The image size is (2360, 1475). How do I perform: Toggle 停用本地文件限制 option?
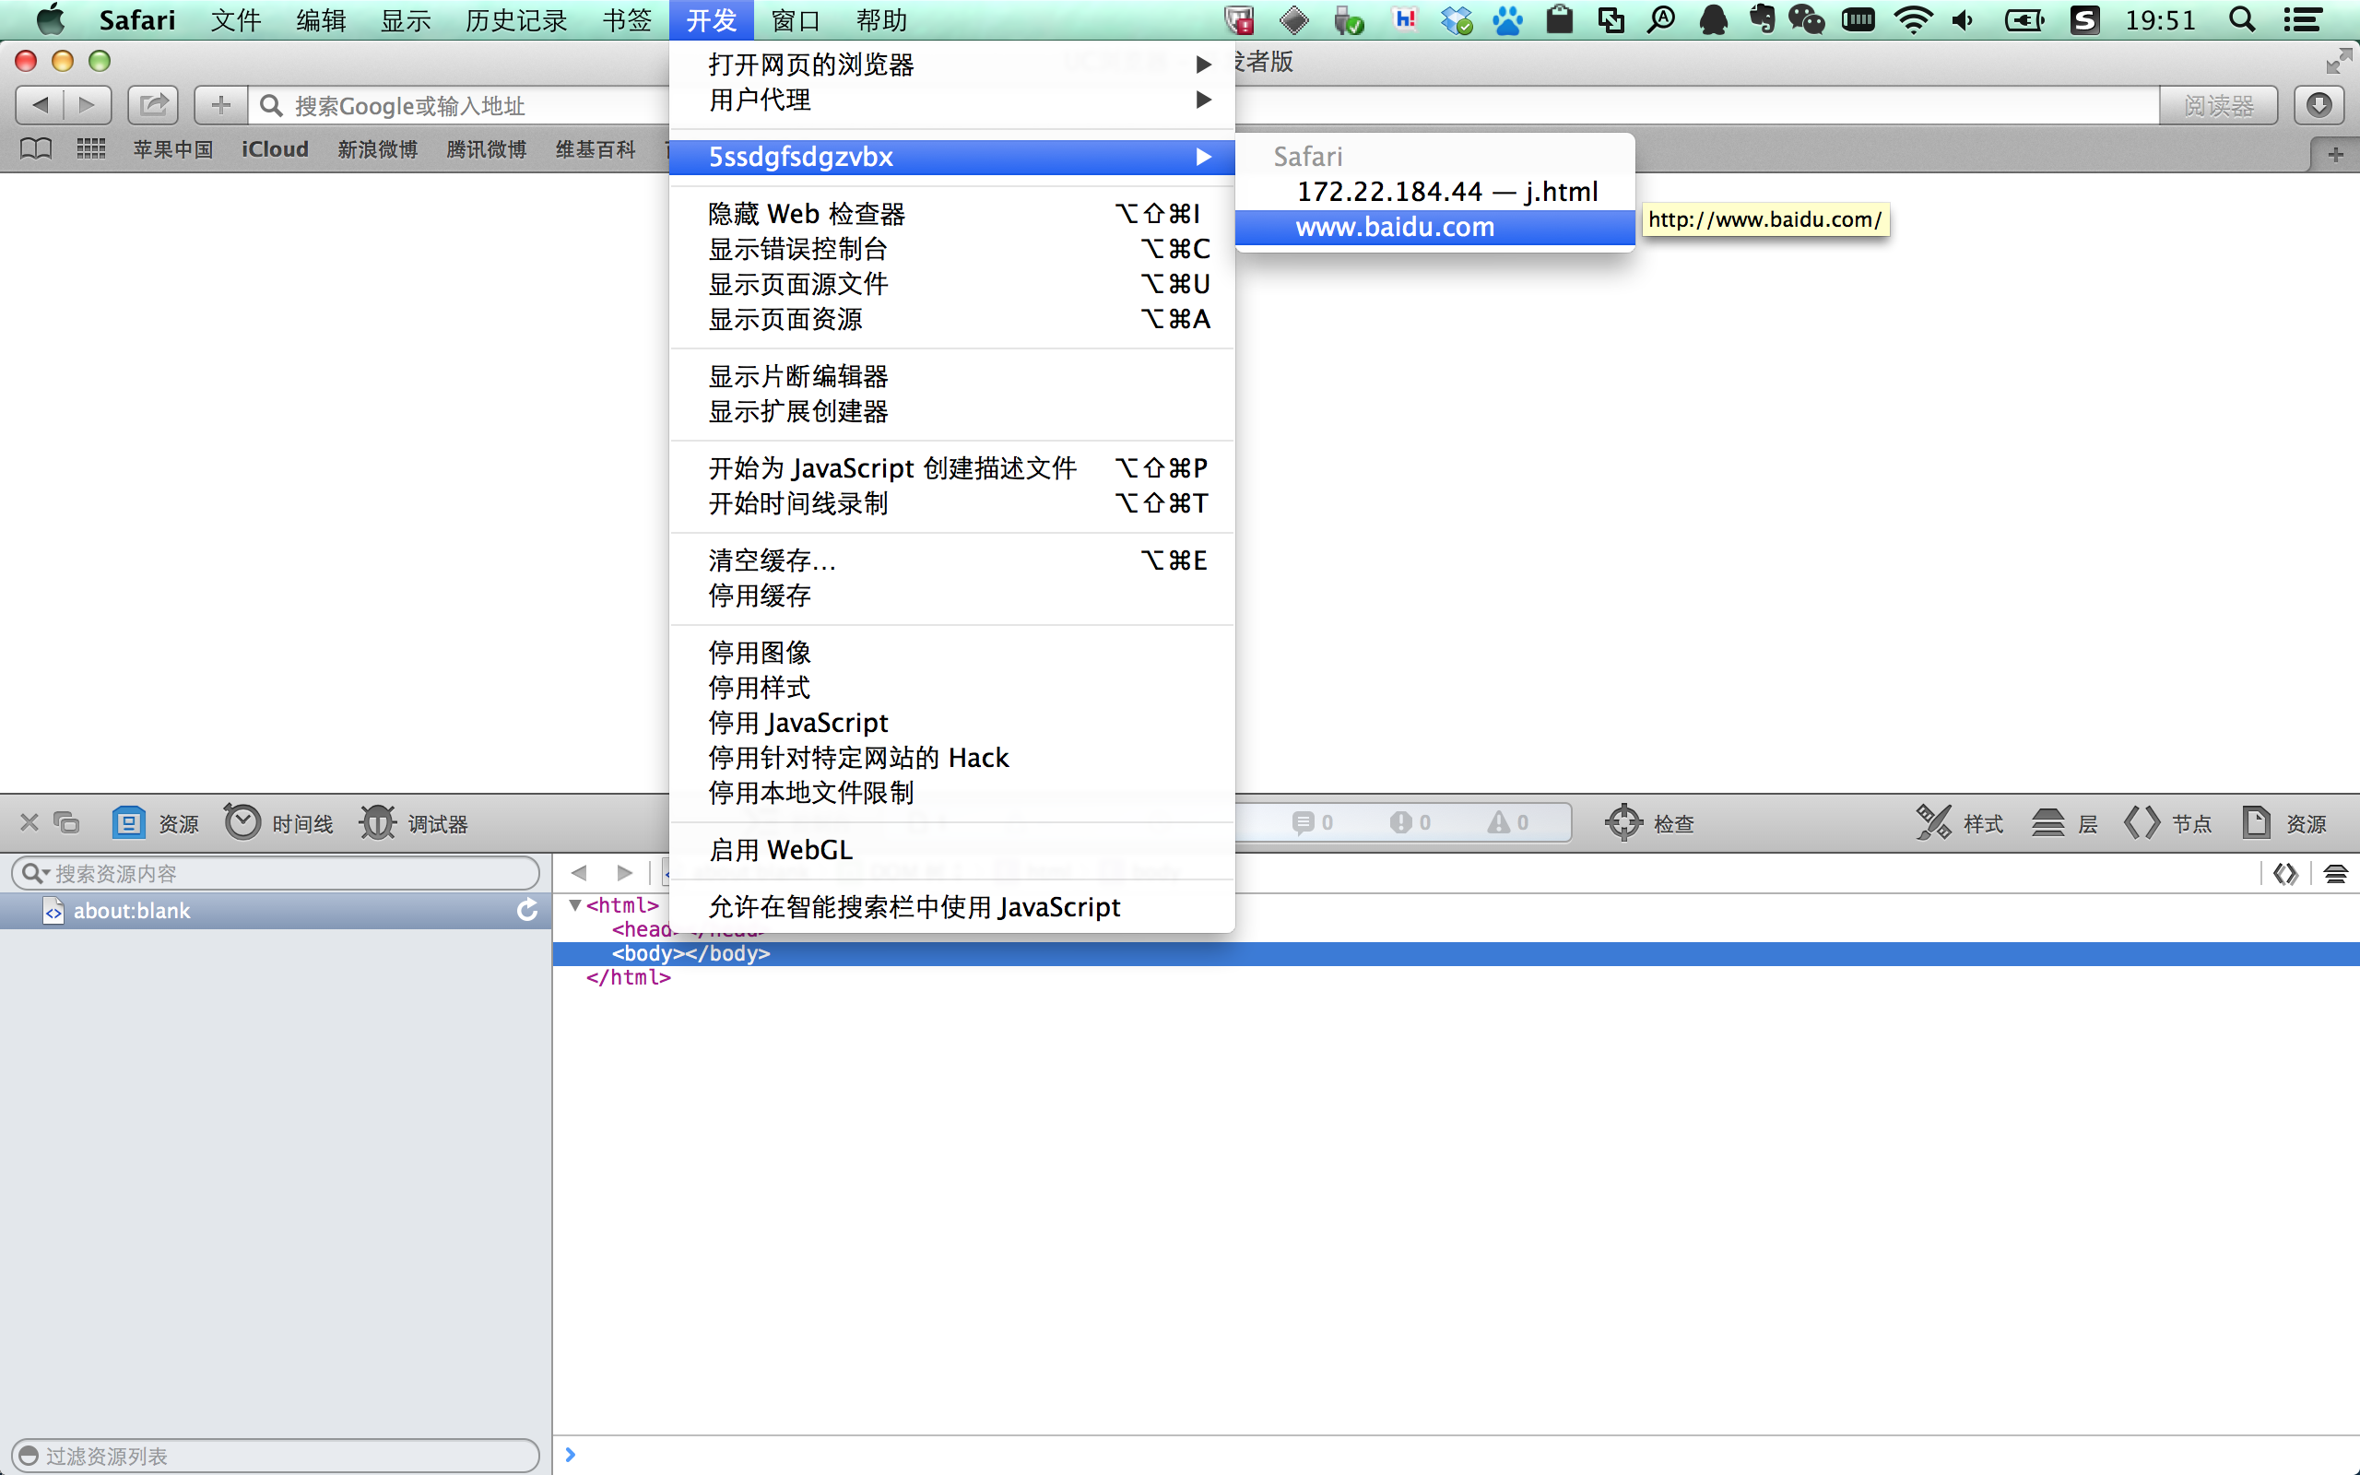point(951,792)
